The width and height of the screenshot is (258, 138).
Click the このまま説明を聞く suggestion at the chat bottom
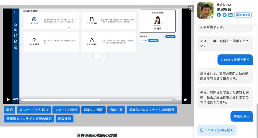coord(217,130)
